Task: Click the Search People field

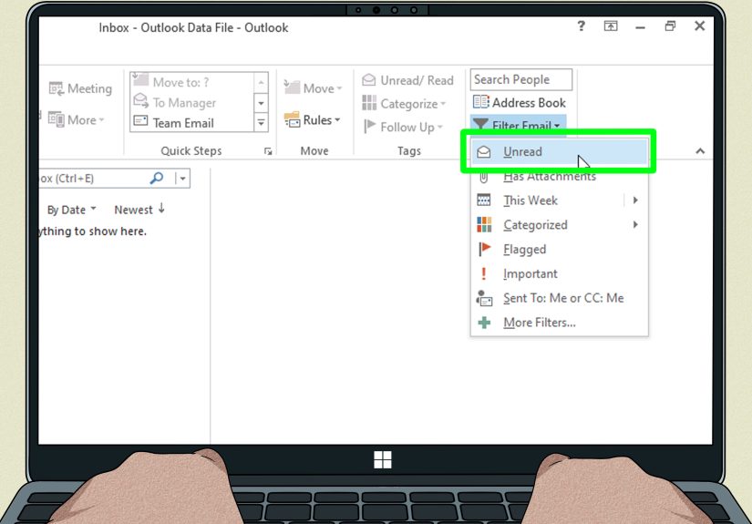Action: click(521, 79)
